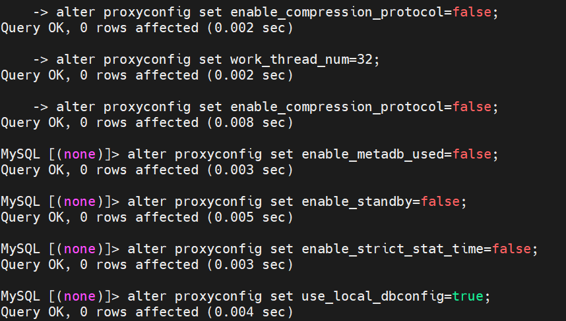
Task: Click 'proxyconfig' in the use_local_dbconfig command
Action: coord(218,297)
